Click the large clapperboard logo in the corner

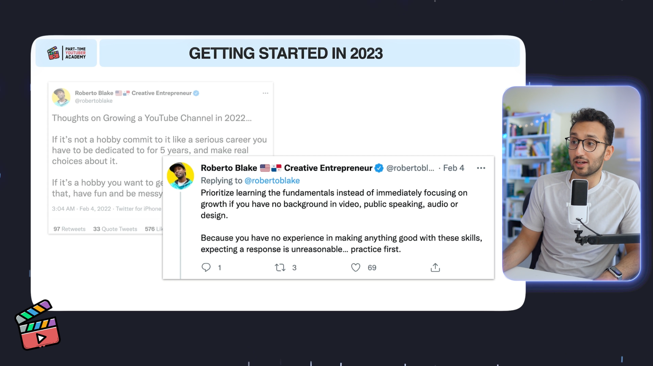pyautogui.click(x=38, y=325)
